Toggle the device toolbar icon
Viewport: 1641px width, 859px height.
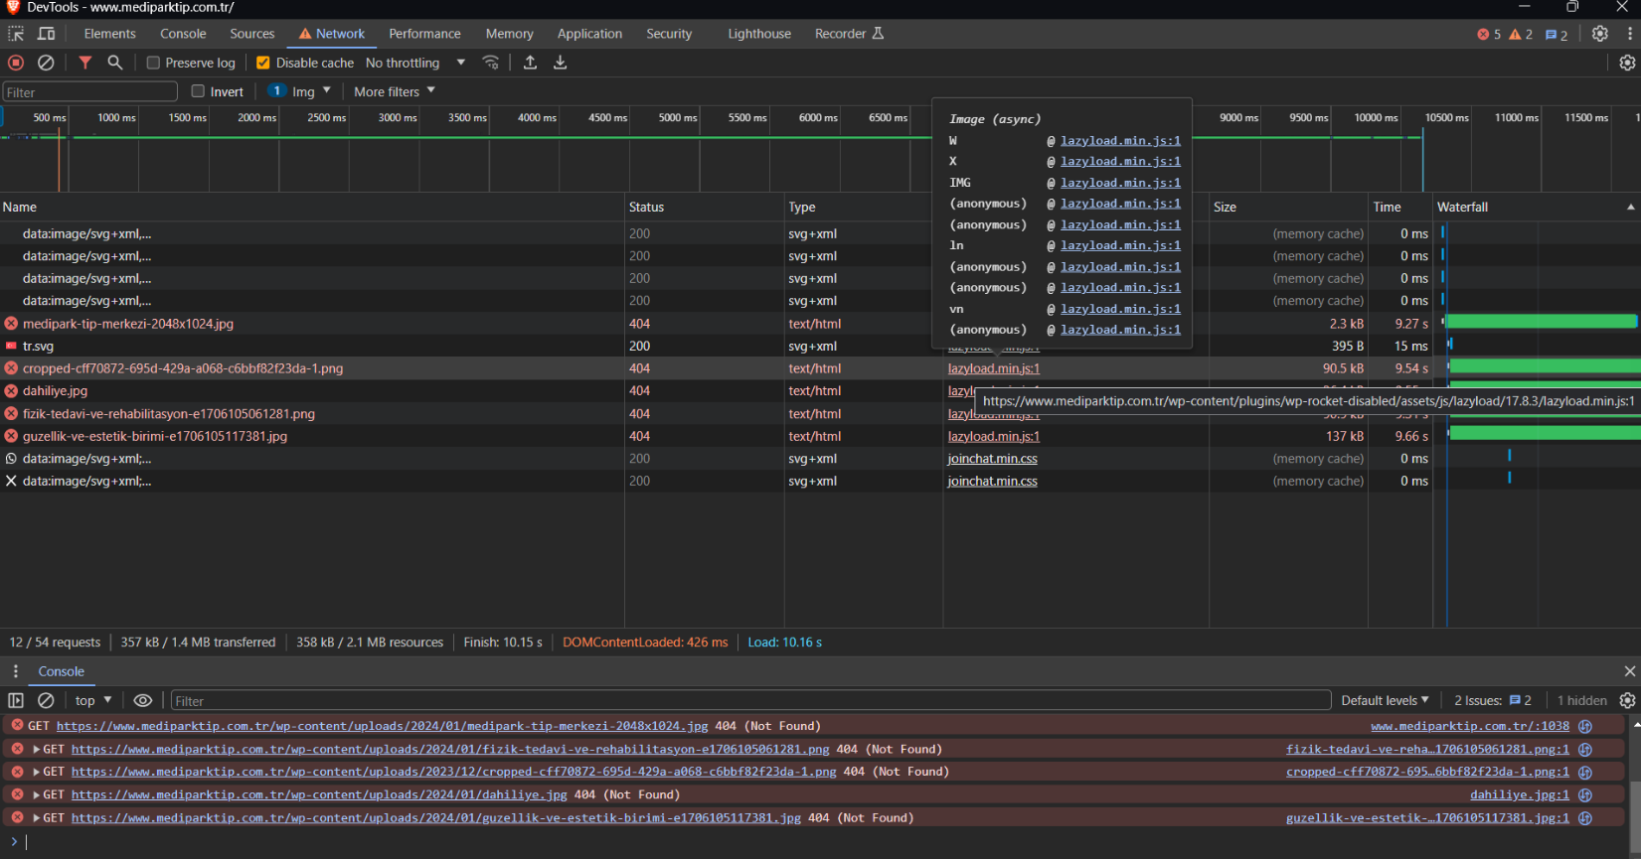46,34
